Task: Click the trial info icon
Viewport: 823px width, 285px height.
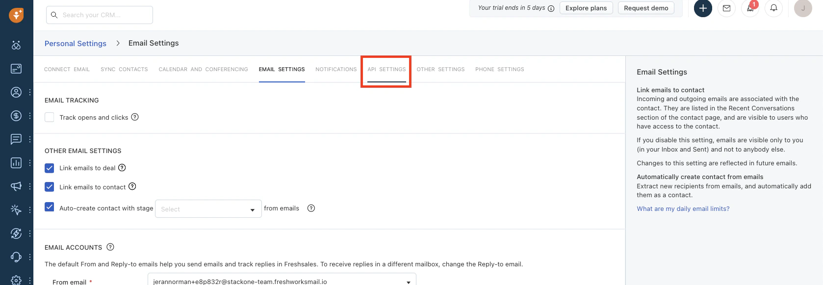Action: [x=551, y=8]
